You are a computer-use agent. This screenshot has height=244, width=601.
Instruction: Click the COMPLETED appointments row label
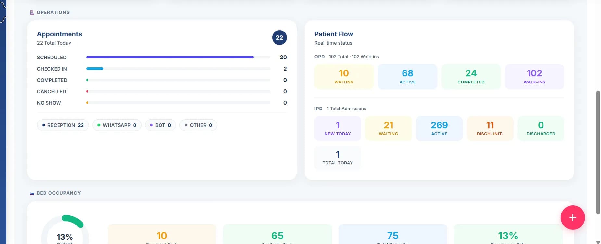pyautogui.click(x=52, y=80)
